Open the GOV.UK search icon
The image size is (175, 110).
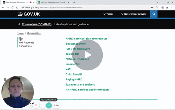[154, 14]
